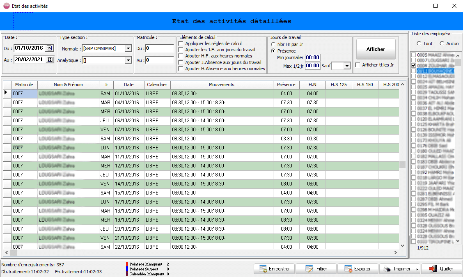Select highlighted employee 0011 in list

point(435,71)
